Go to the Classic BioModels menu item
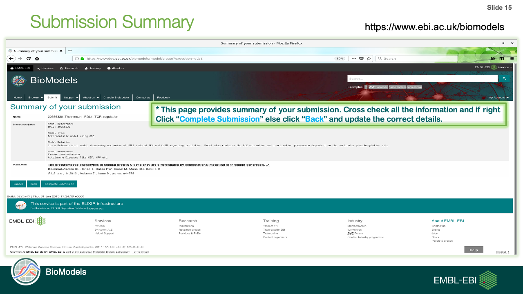This screenshot has width=523, height=294. 116,98
